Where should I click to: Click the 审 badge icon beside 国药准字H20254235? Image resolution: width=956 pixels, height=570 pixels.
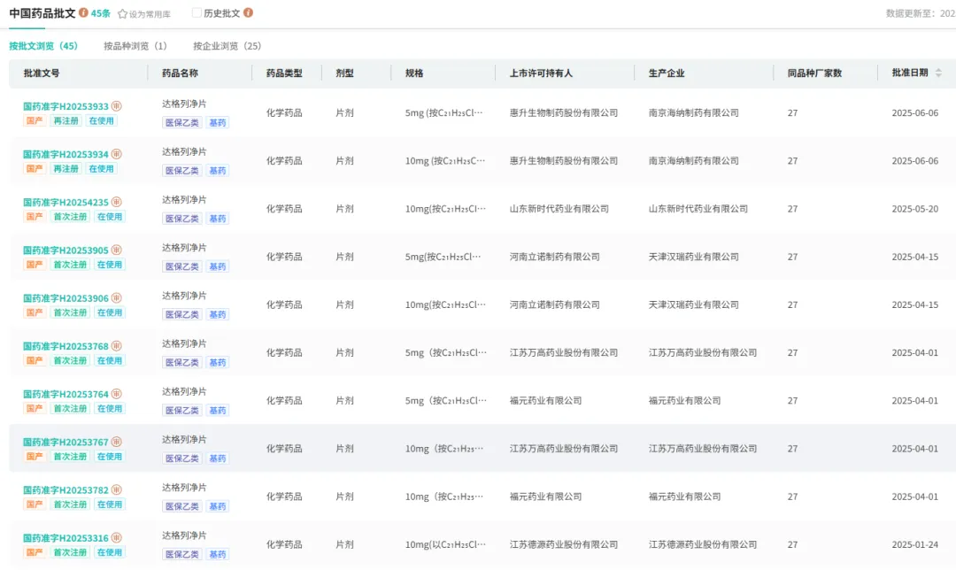click(117, 203)
